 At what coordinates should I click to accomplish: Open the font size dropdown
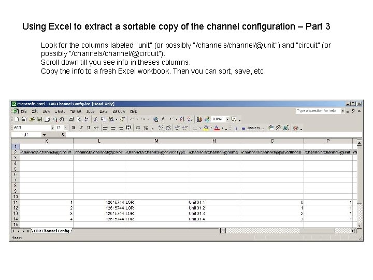(x=66, y=128)
